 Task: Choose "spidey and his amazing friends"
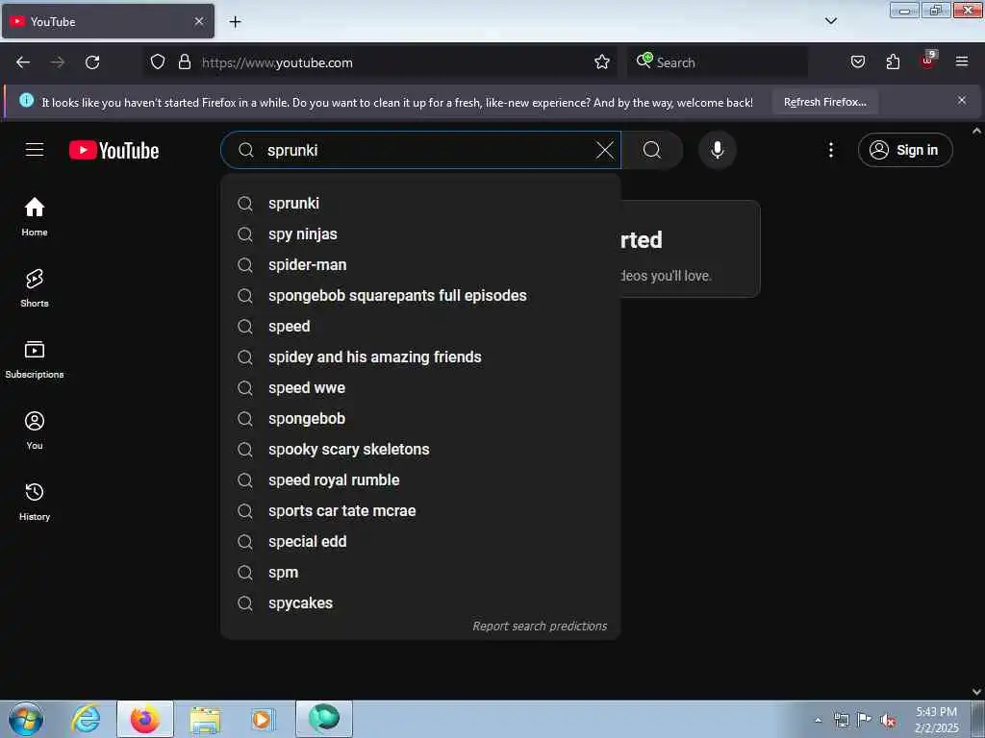point(420,357)
